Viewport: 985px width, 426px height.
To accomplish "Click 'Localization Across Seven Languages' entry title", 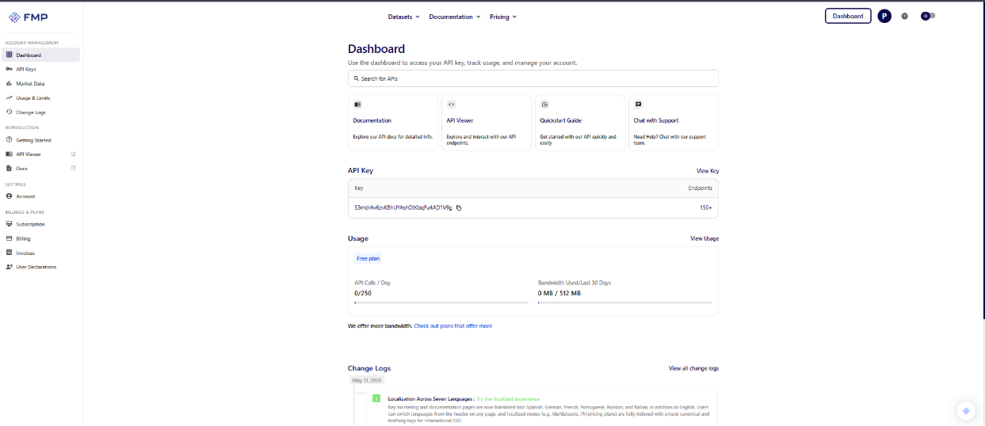I will [x=430, y=398].
